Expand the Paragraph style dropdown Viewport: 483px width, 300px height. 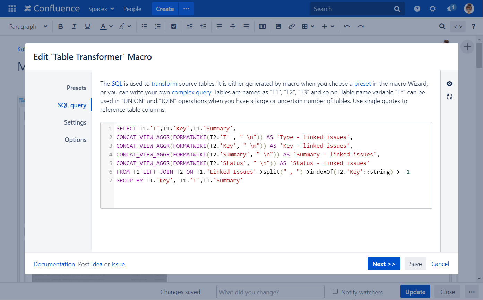[x=28, y=27]
